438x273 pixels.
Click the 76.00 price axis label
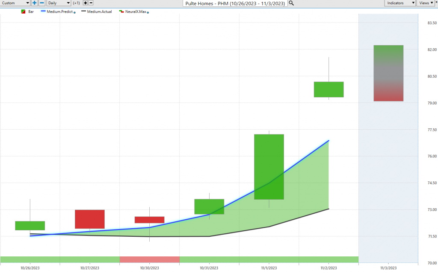(432, 156)
